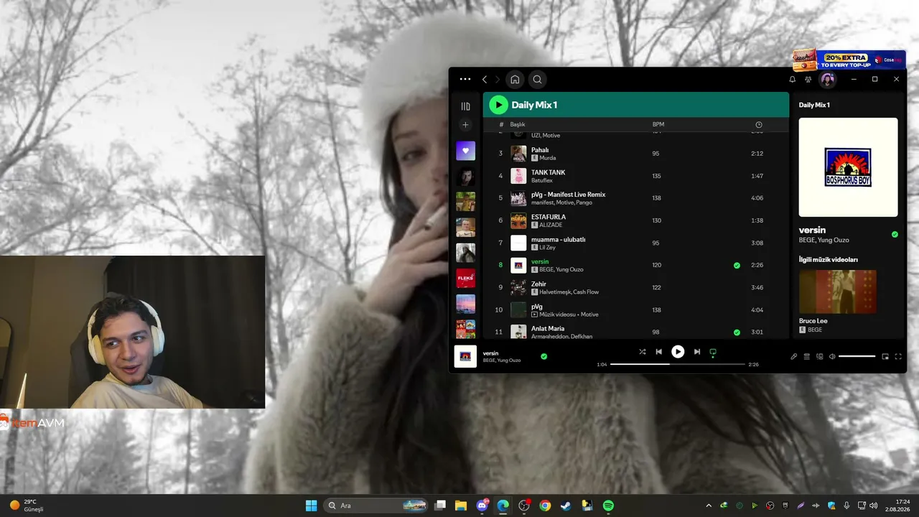This screenshot has width=919, height=517.
Task: Open the Windows Start menu
Action: coord(311,506)
